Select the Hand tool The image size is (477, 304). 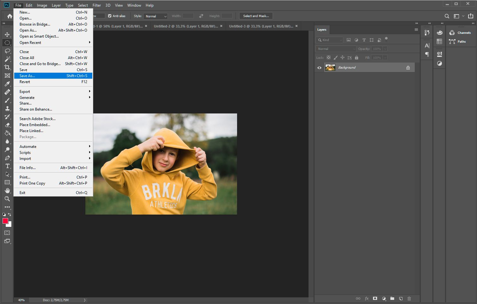7,191
